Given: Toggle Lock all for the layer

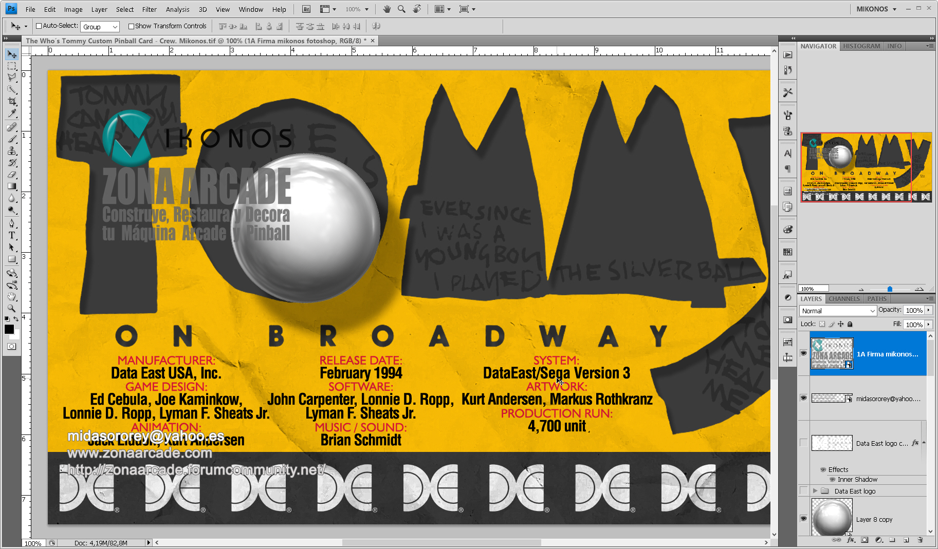Looking at the screenshot, I should pos(850,324).
